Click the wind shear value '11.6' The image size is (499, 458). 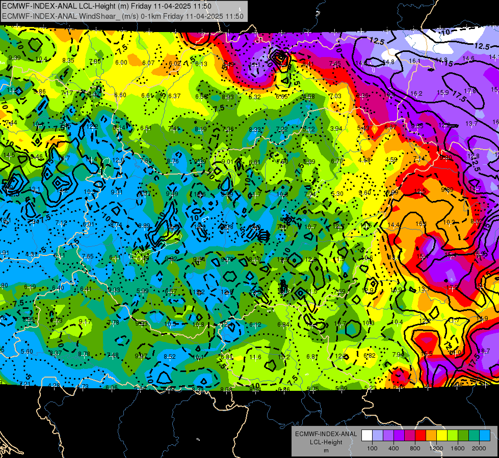(255, 357)
